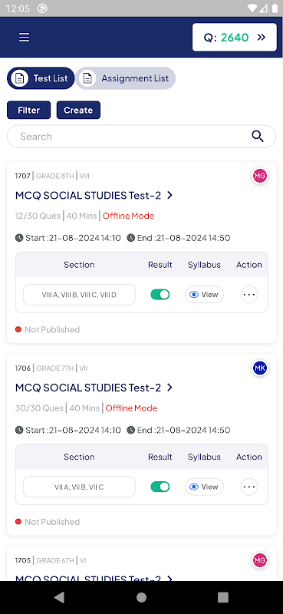Screen dimensions: 283x614
Task: Tap the search magnifier icon
Action: 258,137
